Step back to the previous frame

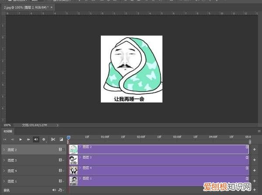pyautogui.click(x=13, y=139)
